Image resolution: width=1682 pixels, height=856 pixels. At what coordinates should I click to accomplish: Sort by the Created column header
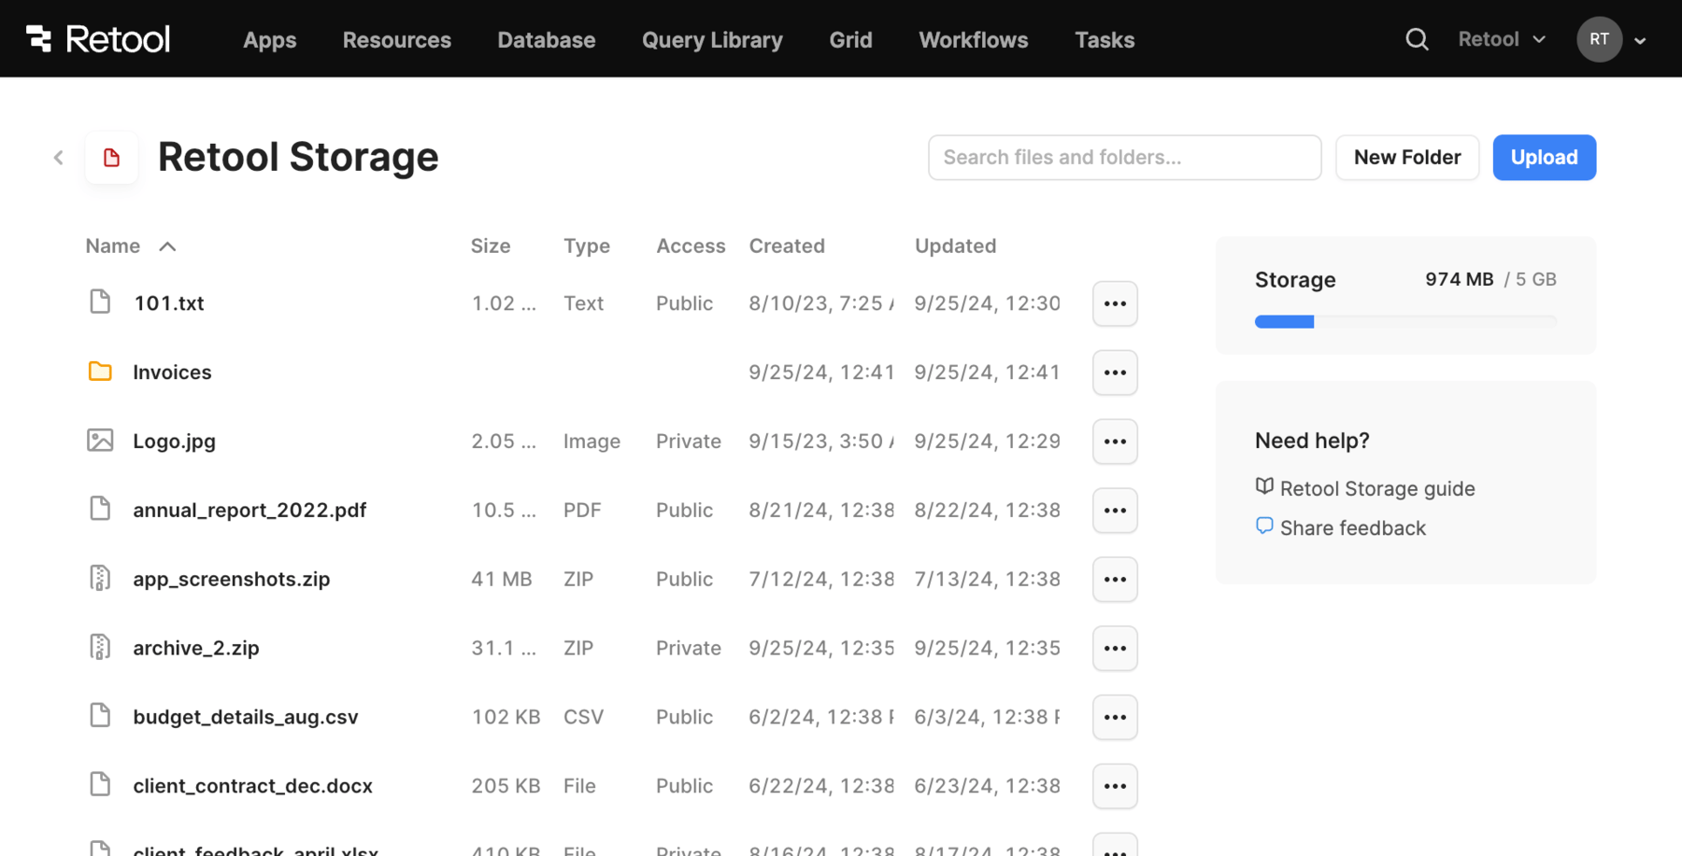point(787,246)
